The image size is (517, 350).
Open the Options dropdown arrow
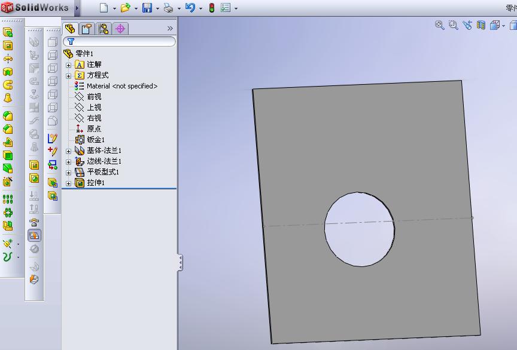click(x=236, y=8)
